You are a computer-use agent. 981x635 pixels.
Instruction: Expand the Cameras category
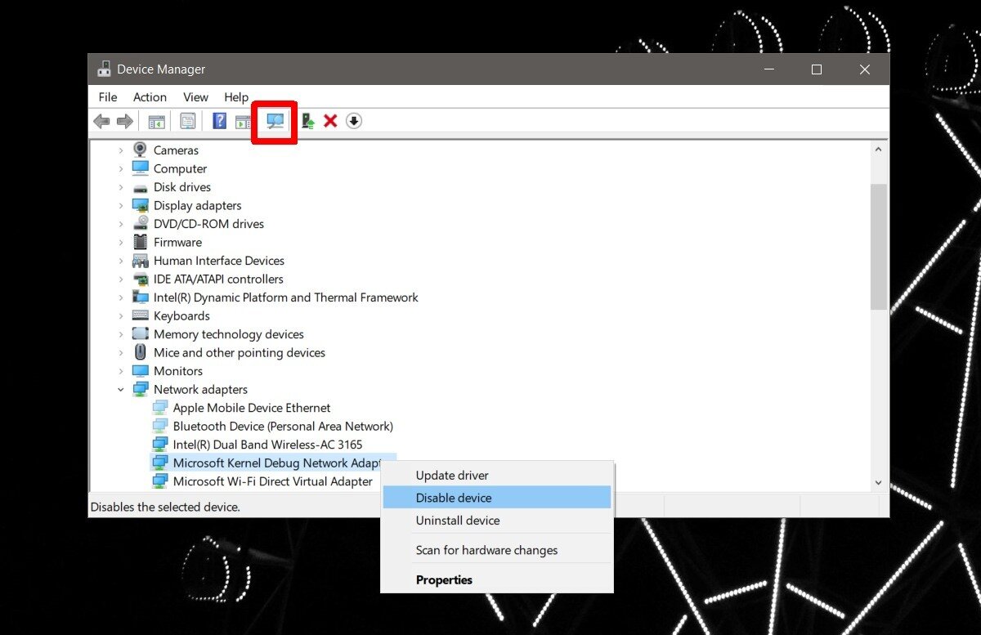click(x=121, y=150)
